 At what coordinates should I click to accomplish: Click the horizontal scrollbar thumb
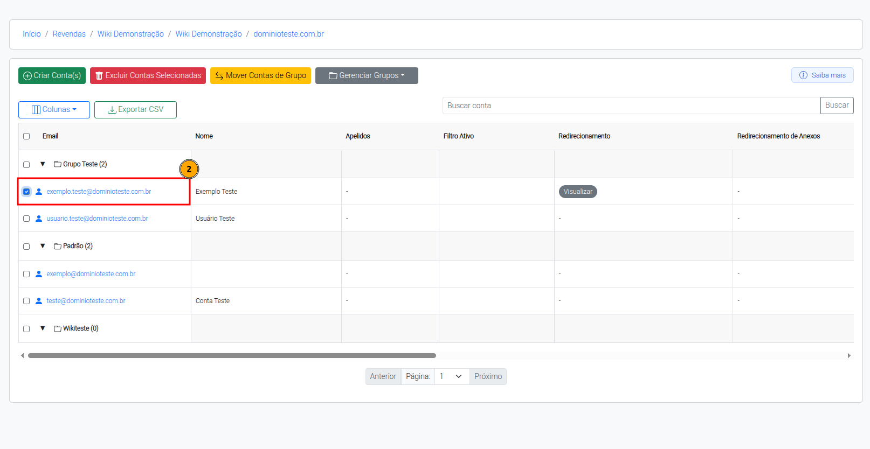[x=232, y=356]
